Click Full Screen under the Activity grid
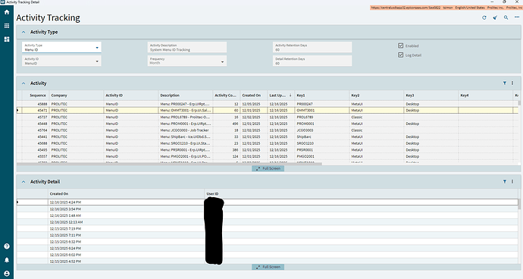The height and width of the screenshot is (279, 523). (268, 168)
